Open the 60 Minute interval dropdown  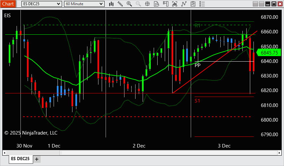(x=84, y=4)
